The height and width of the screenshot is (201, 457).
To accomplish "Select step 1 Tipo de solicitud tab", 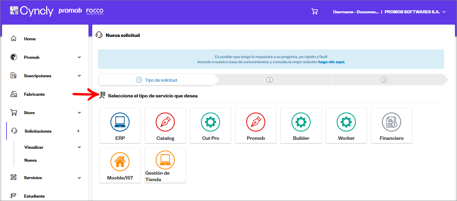I will coord(157,80).
